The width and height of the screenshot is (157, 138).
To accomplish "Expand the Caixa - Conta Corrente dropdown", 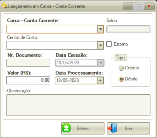I will 101,29.
